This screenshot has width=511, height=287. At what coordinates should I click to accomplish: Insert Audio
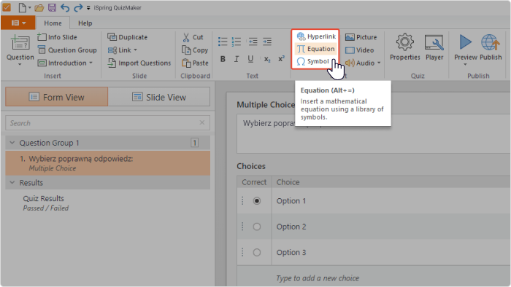[360, 63]
